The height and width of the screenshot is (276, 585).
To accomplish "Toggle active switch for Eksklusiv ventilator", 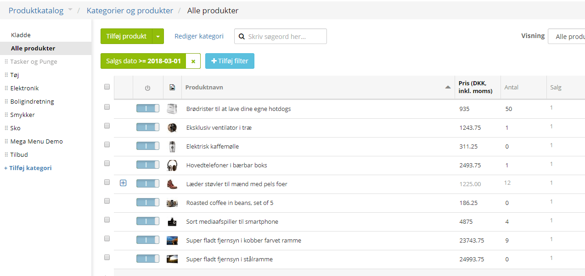I will click(x=148, y=127).
